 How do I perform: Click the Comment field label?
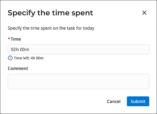point(18,68)
